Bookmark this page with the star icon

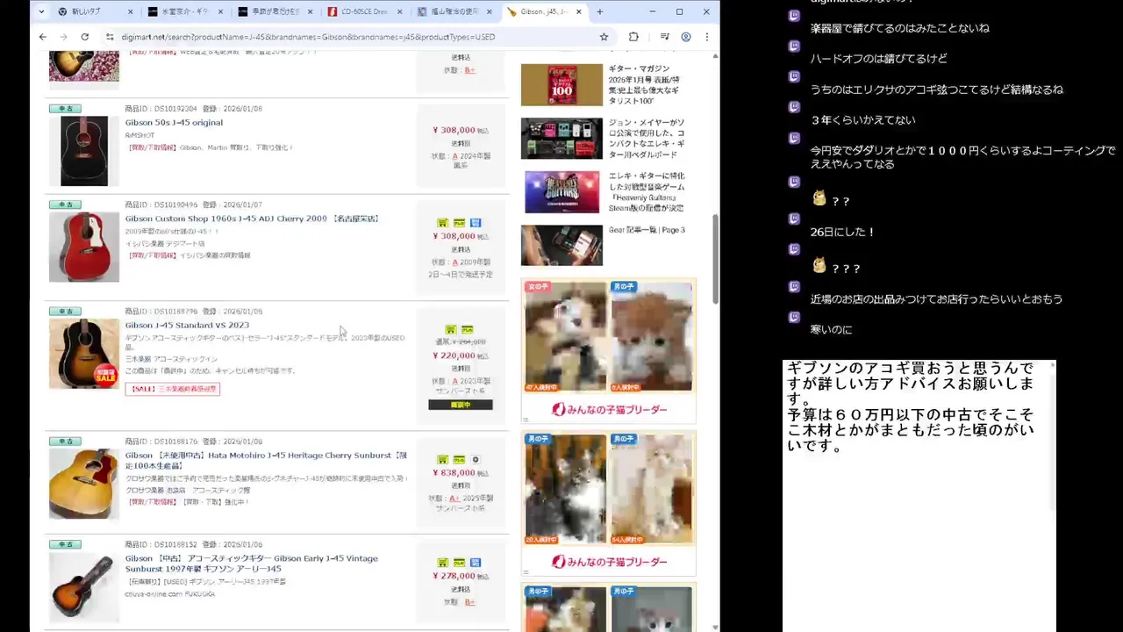coord(604,37)
